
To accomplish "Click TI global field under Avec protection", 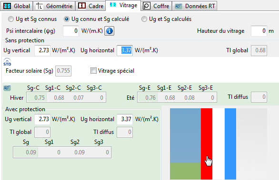I will 42,132.
